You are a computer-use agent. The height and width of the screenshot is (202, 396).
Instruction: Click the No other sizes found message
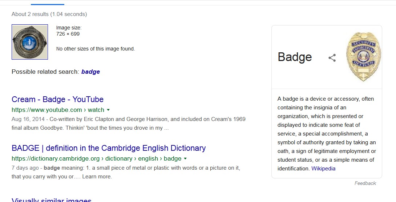95,49
